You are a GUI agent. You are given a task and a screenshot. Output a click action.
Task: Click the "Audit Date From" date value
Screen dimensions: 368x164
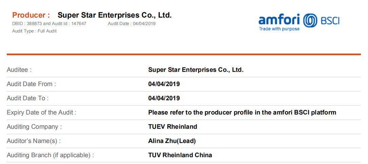point(164,84)
